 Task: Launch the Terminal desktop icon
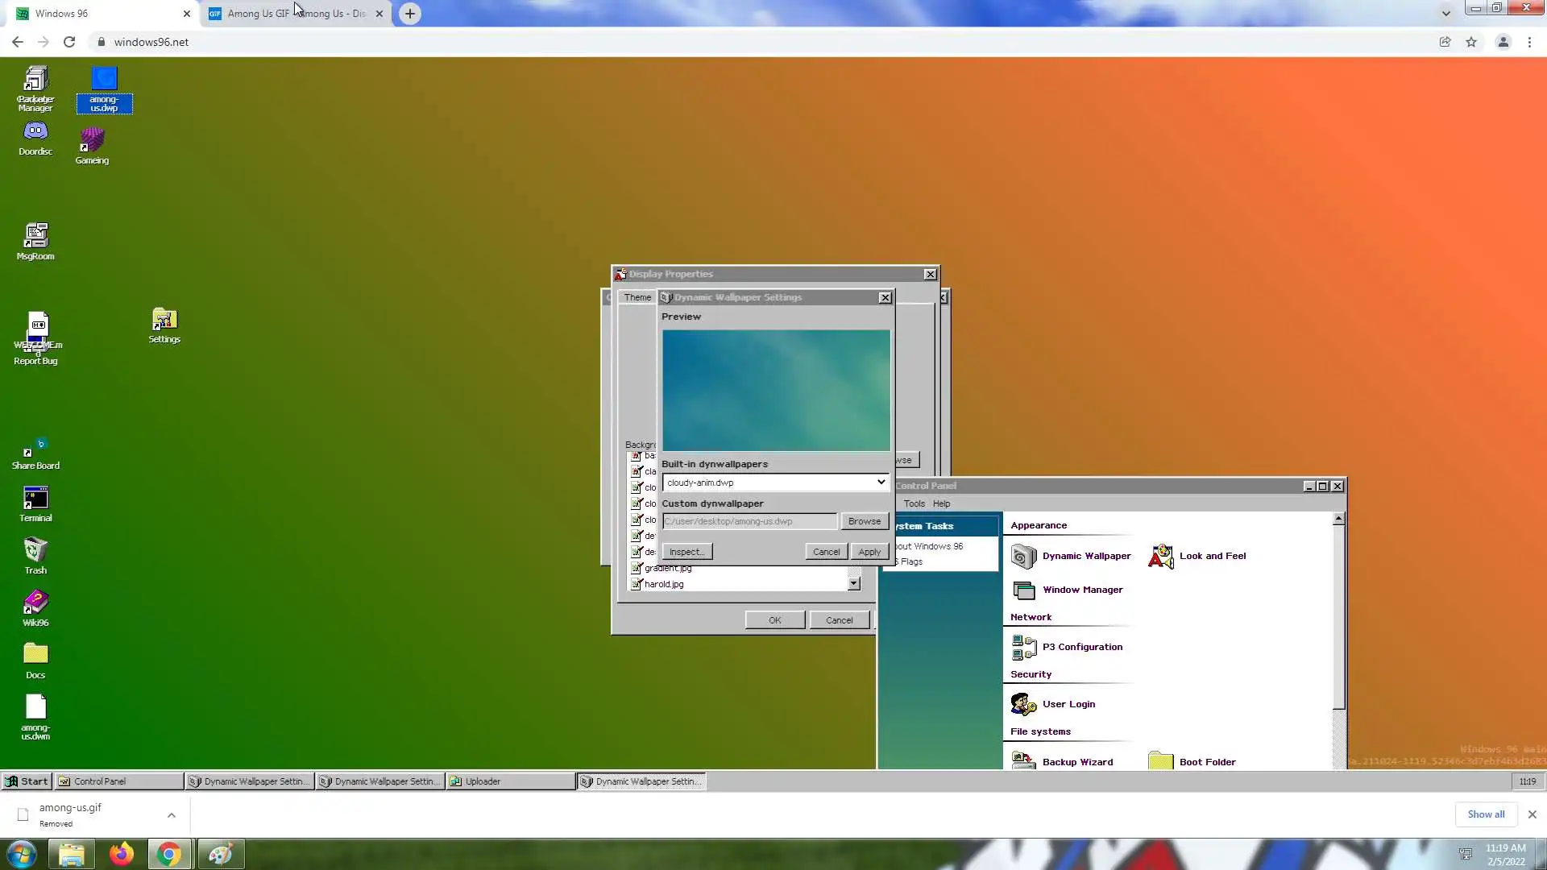click(x=35, y=499)
